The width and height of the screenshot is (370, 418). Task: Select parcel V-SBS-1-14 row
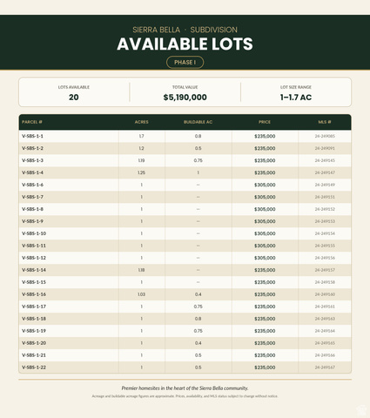185,270
